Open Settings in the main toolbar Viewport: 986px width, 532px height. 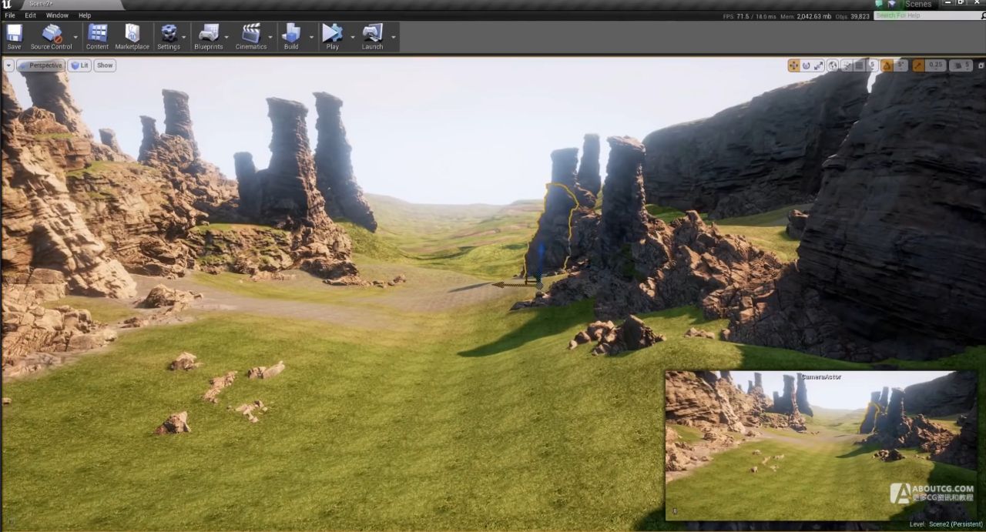[169, 36]
